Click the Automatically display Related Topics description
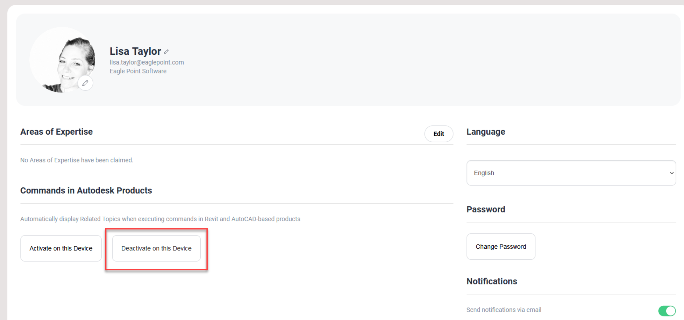 point(160,219)
